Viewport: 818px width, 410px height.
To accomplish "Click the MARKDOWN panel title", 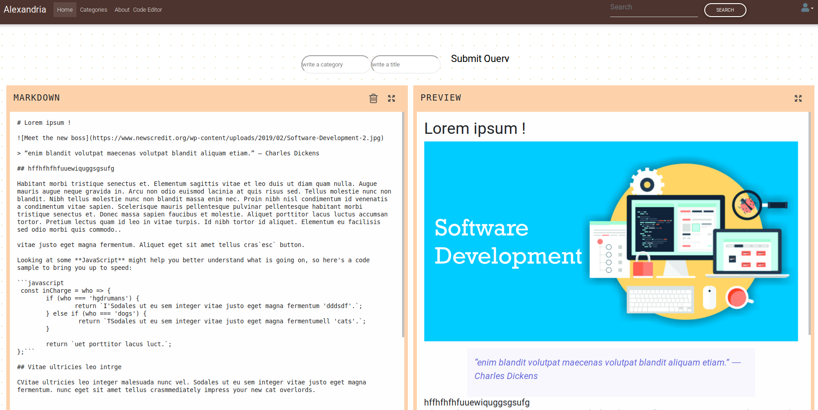I will tap(36, 97).
